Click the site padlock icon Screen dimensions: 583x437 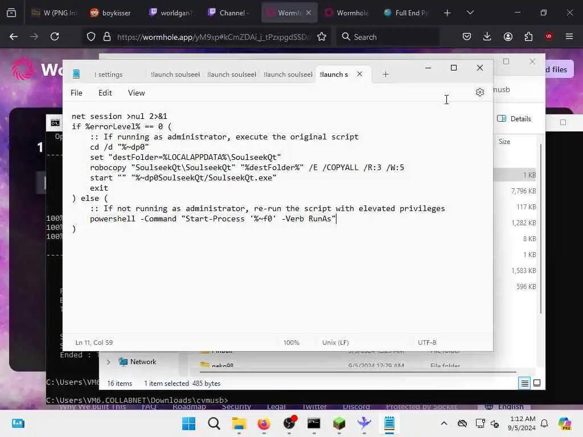tap(106, 36)
